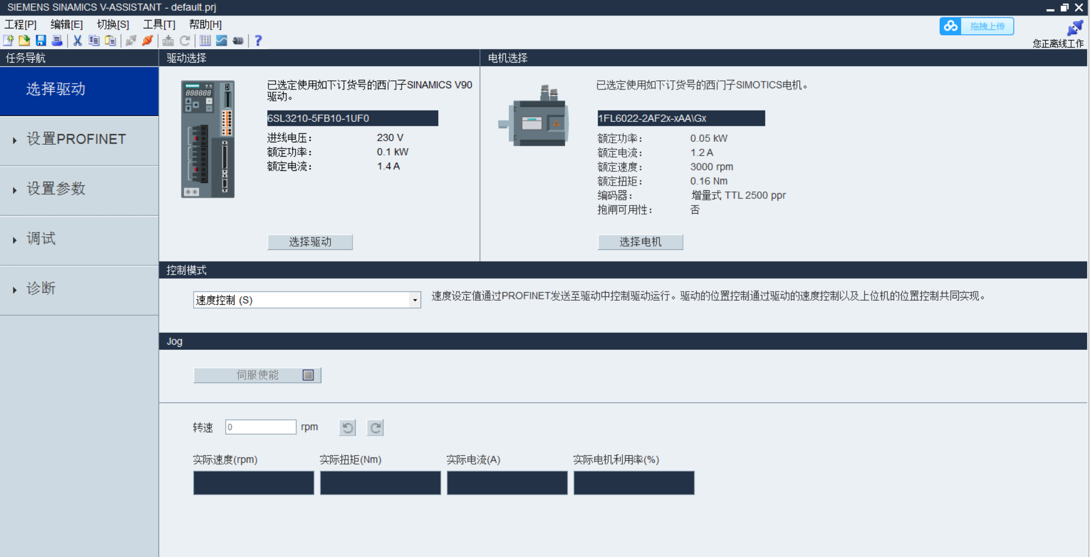Image resolution: width=1090 pixels, height=557 pixels.
Task: Click the 选择电机 button
Action: coord(640,242)
